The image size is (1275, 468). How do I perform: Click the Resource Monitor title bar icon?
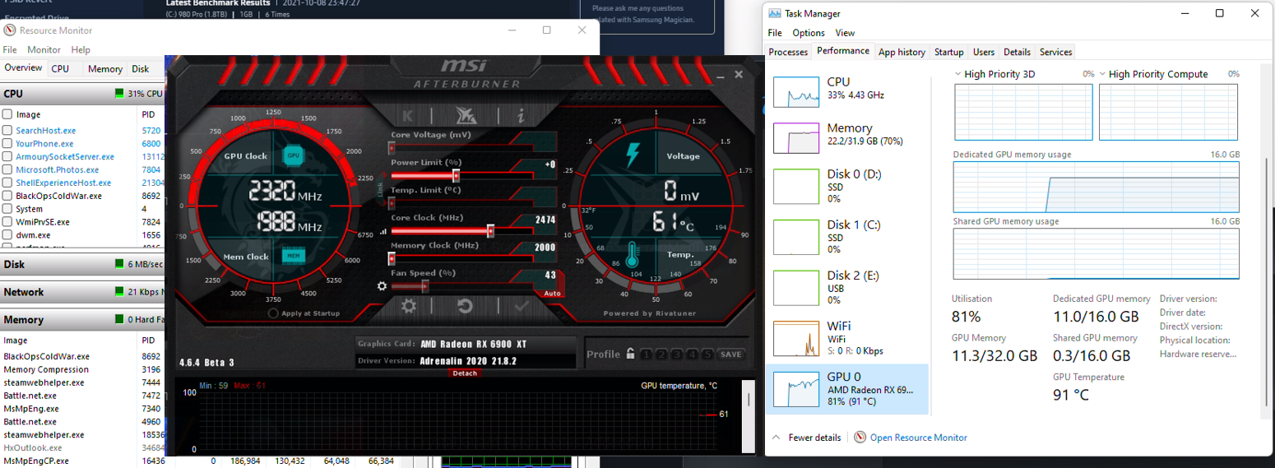9,30
